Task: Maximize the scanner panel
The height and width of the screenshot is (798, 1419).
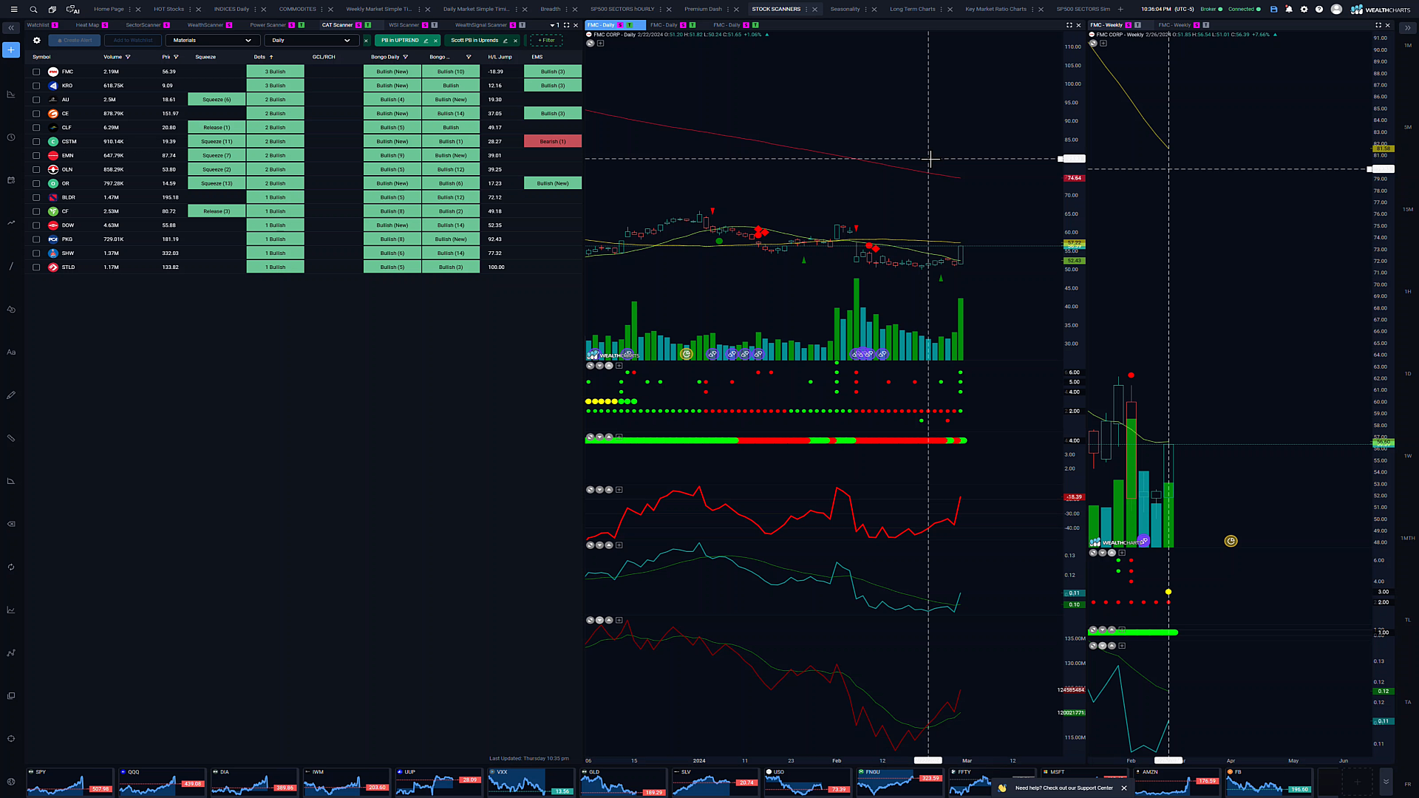Action: 567,25
